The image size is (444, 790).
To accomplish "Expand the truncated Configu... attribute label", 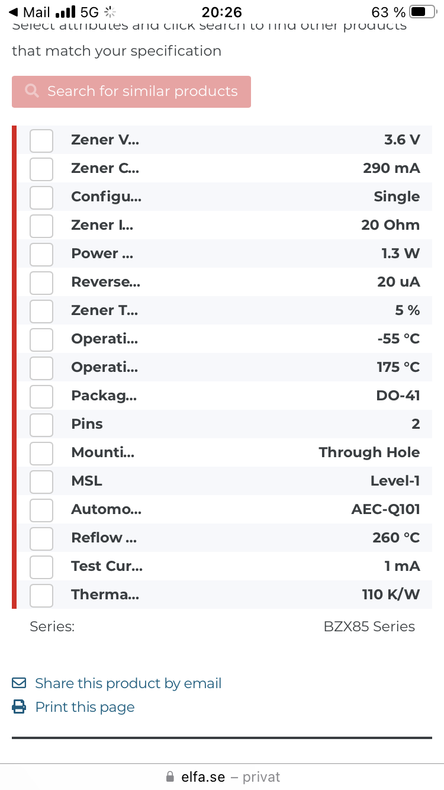I will [107, 197].
